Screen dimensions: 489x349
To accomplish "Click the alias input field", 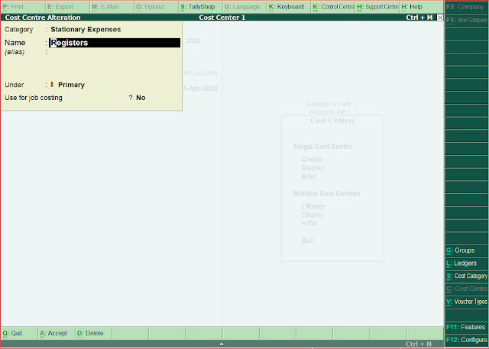I will 115,52.
